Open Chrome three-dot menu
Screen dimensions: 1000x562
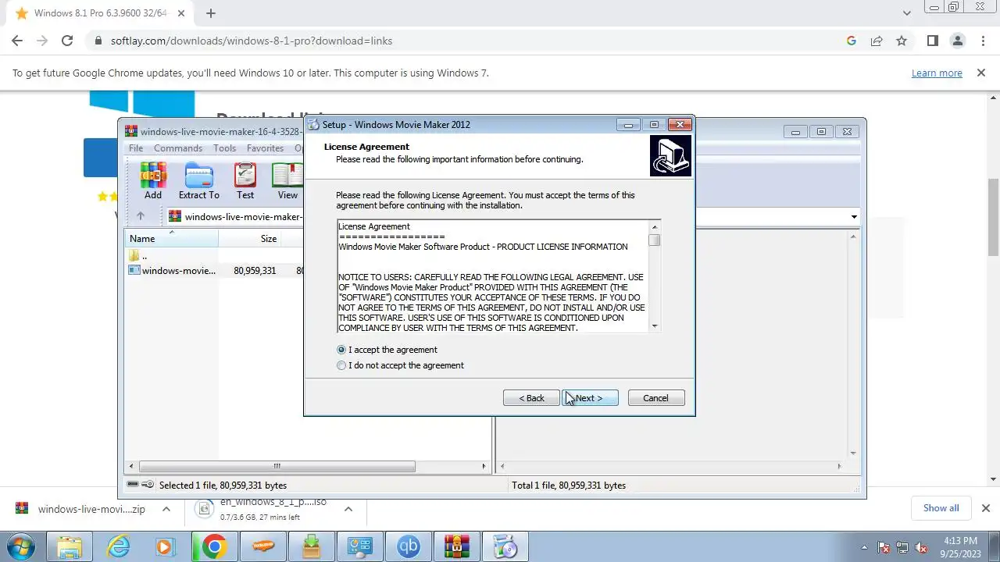coord(982,41)
